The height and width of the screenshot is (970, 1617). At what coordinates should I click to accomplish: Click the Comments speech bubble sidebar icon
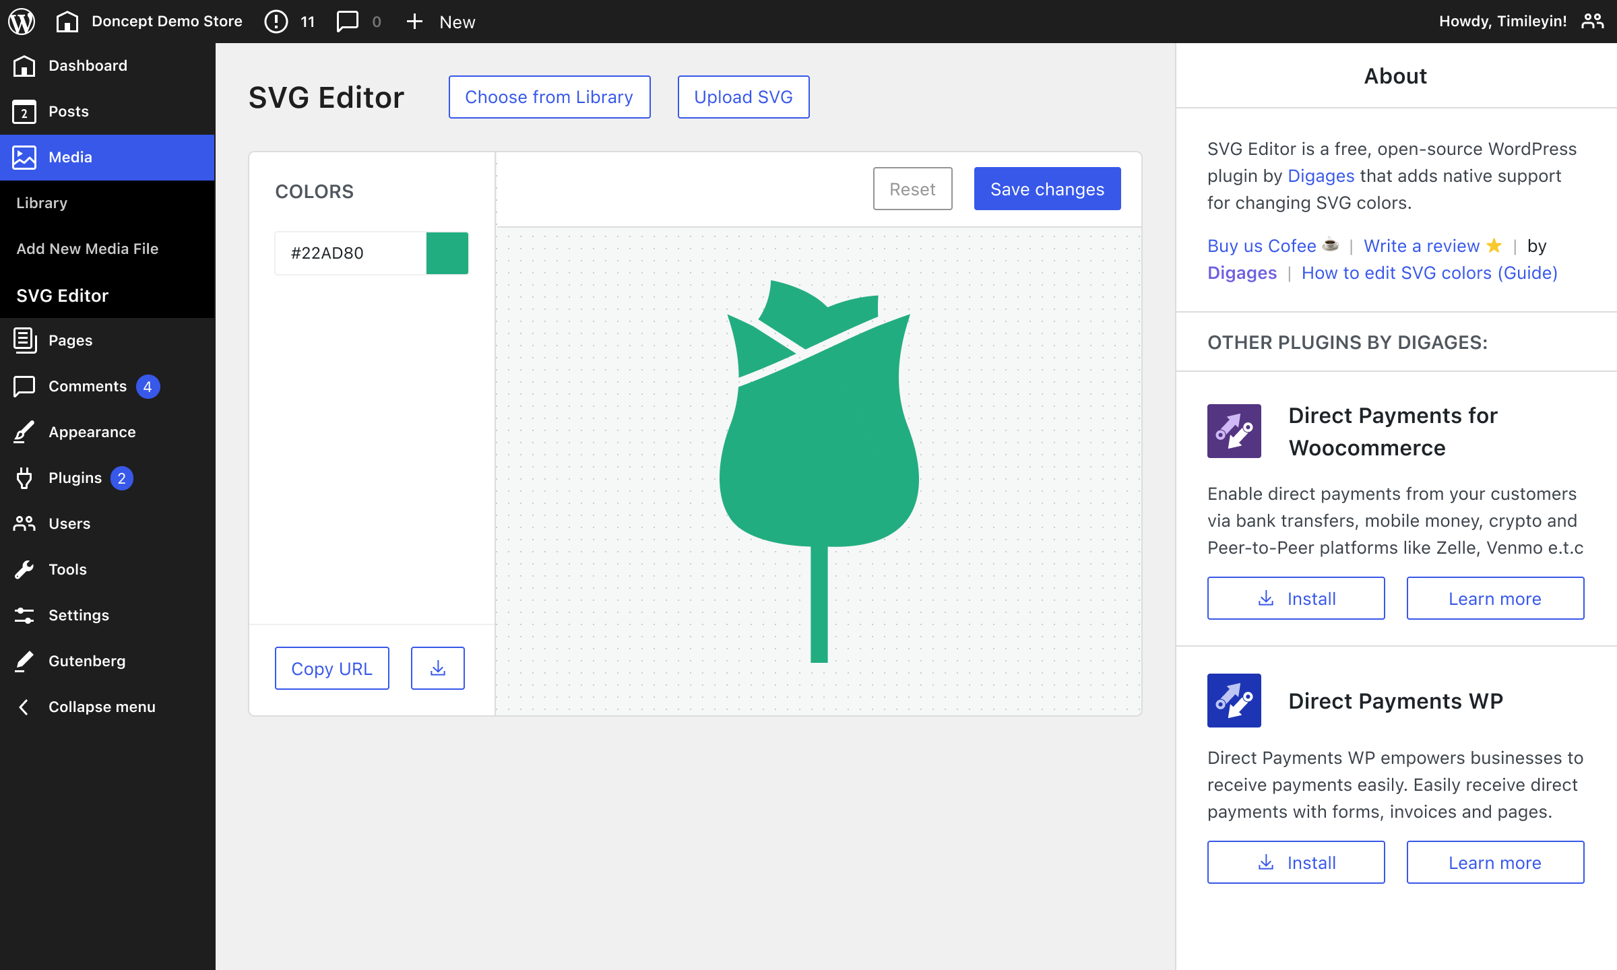coord(24,387)
